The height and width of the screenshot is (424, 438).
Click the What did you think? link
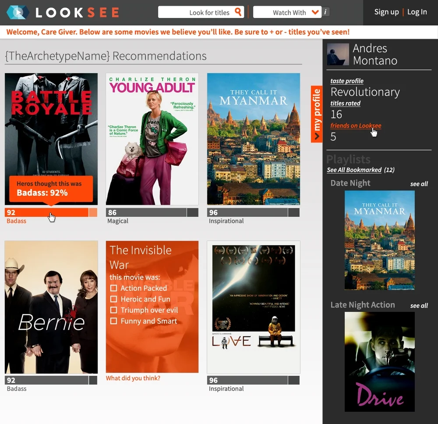[133, 378]
